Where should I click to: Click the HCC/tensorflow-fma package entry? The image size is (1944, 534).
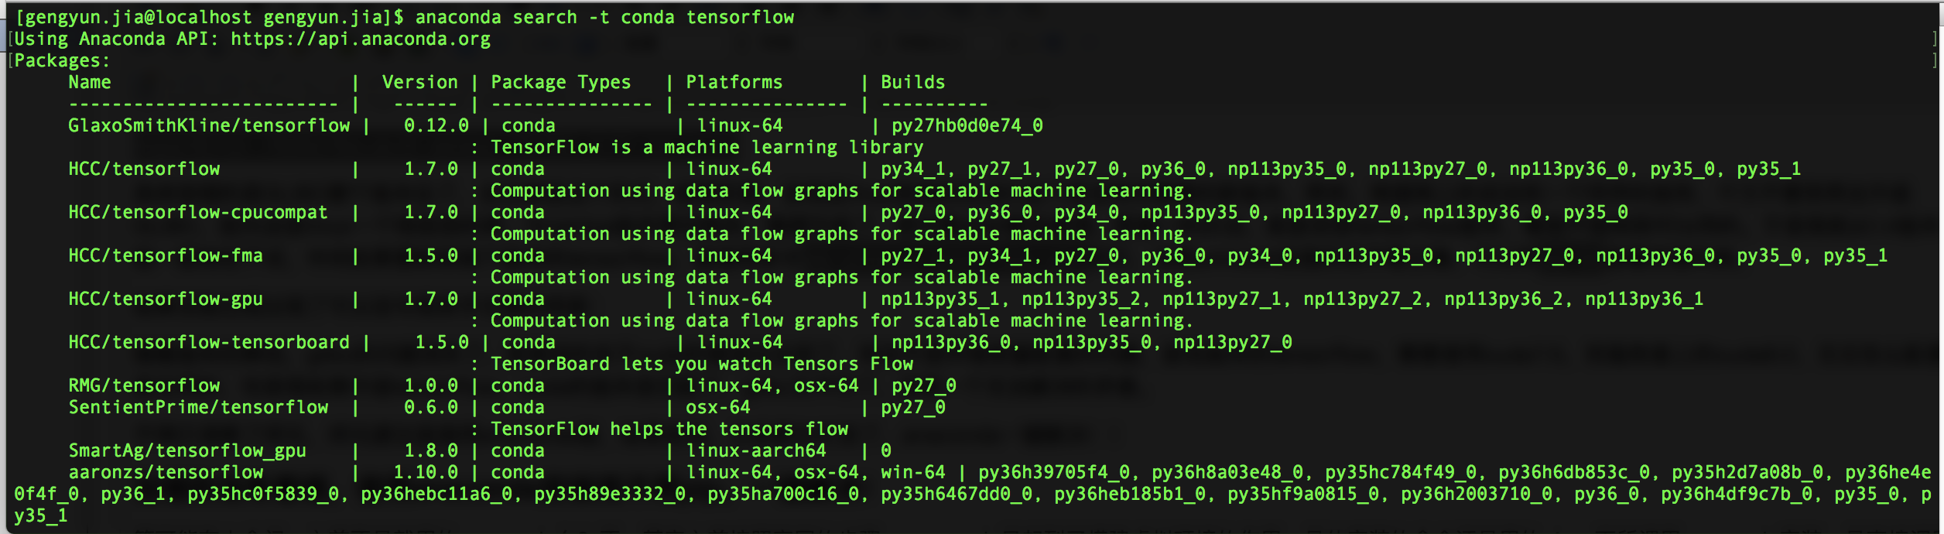point(166,255)
